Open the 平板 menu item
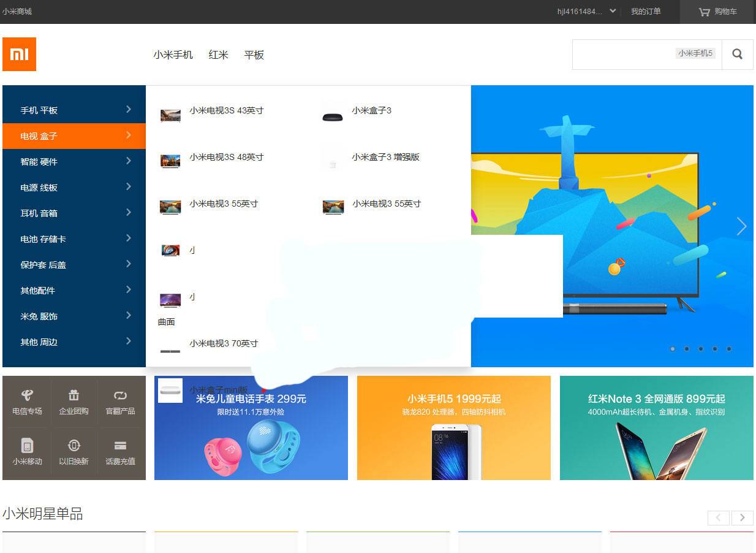Image resolution: width=756 pixels, height=553 pixels. pos(254,55)
